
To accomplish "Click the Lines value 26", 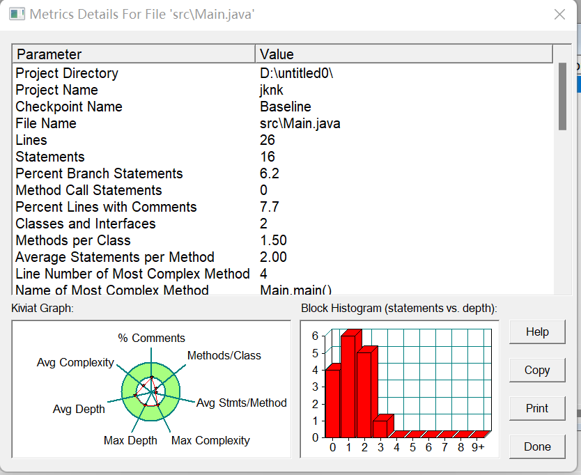I will tap(267, 140).
